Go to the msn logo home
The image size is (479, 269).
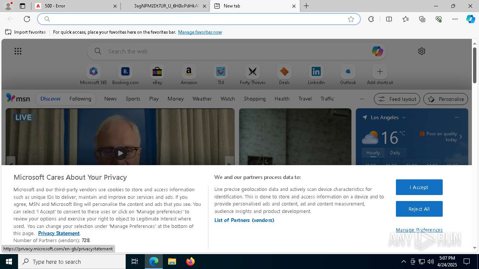click(18, 98)
